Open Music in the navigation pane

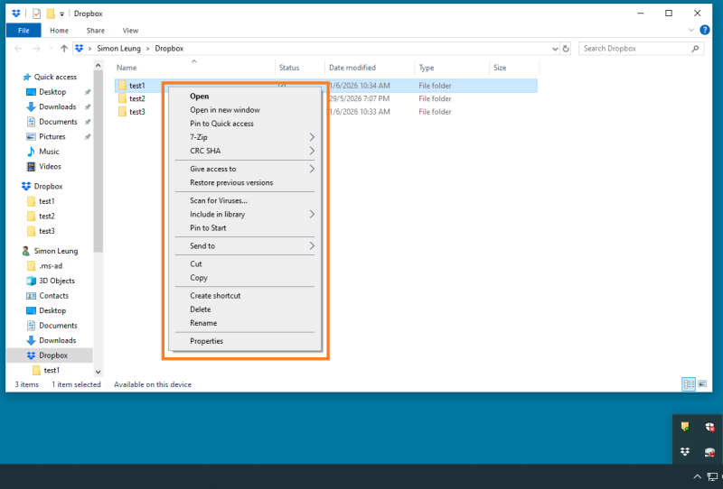[x=49, y=152]
